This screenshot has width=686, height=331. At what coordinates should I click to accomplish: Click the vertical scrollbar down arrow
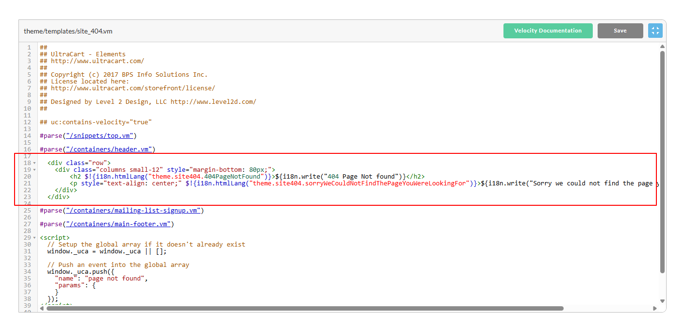(x=662, y=301)
